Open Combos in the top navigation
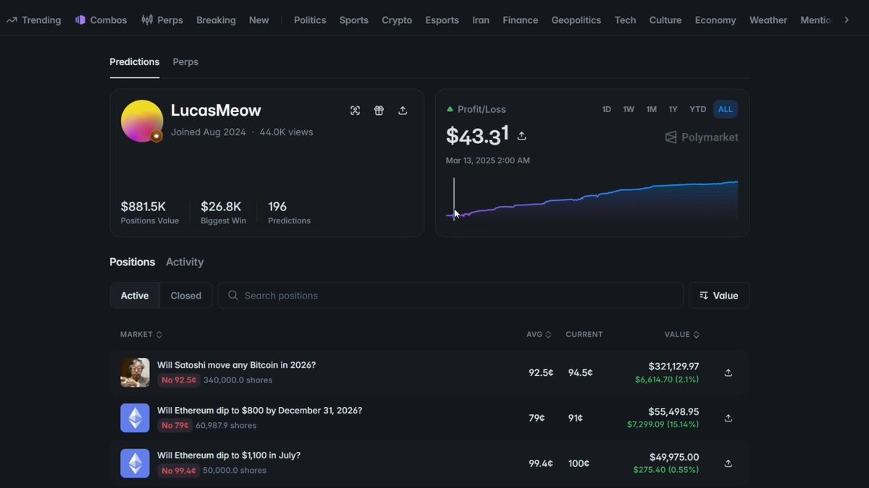 point(101,20)
